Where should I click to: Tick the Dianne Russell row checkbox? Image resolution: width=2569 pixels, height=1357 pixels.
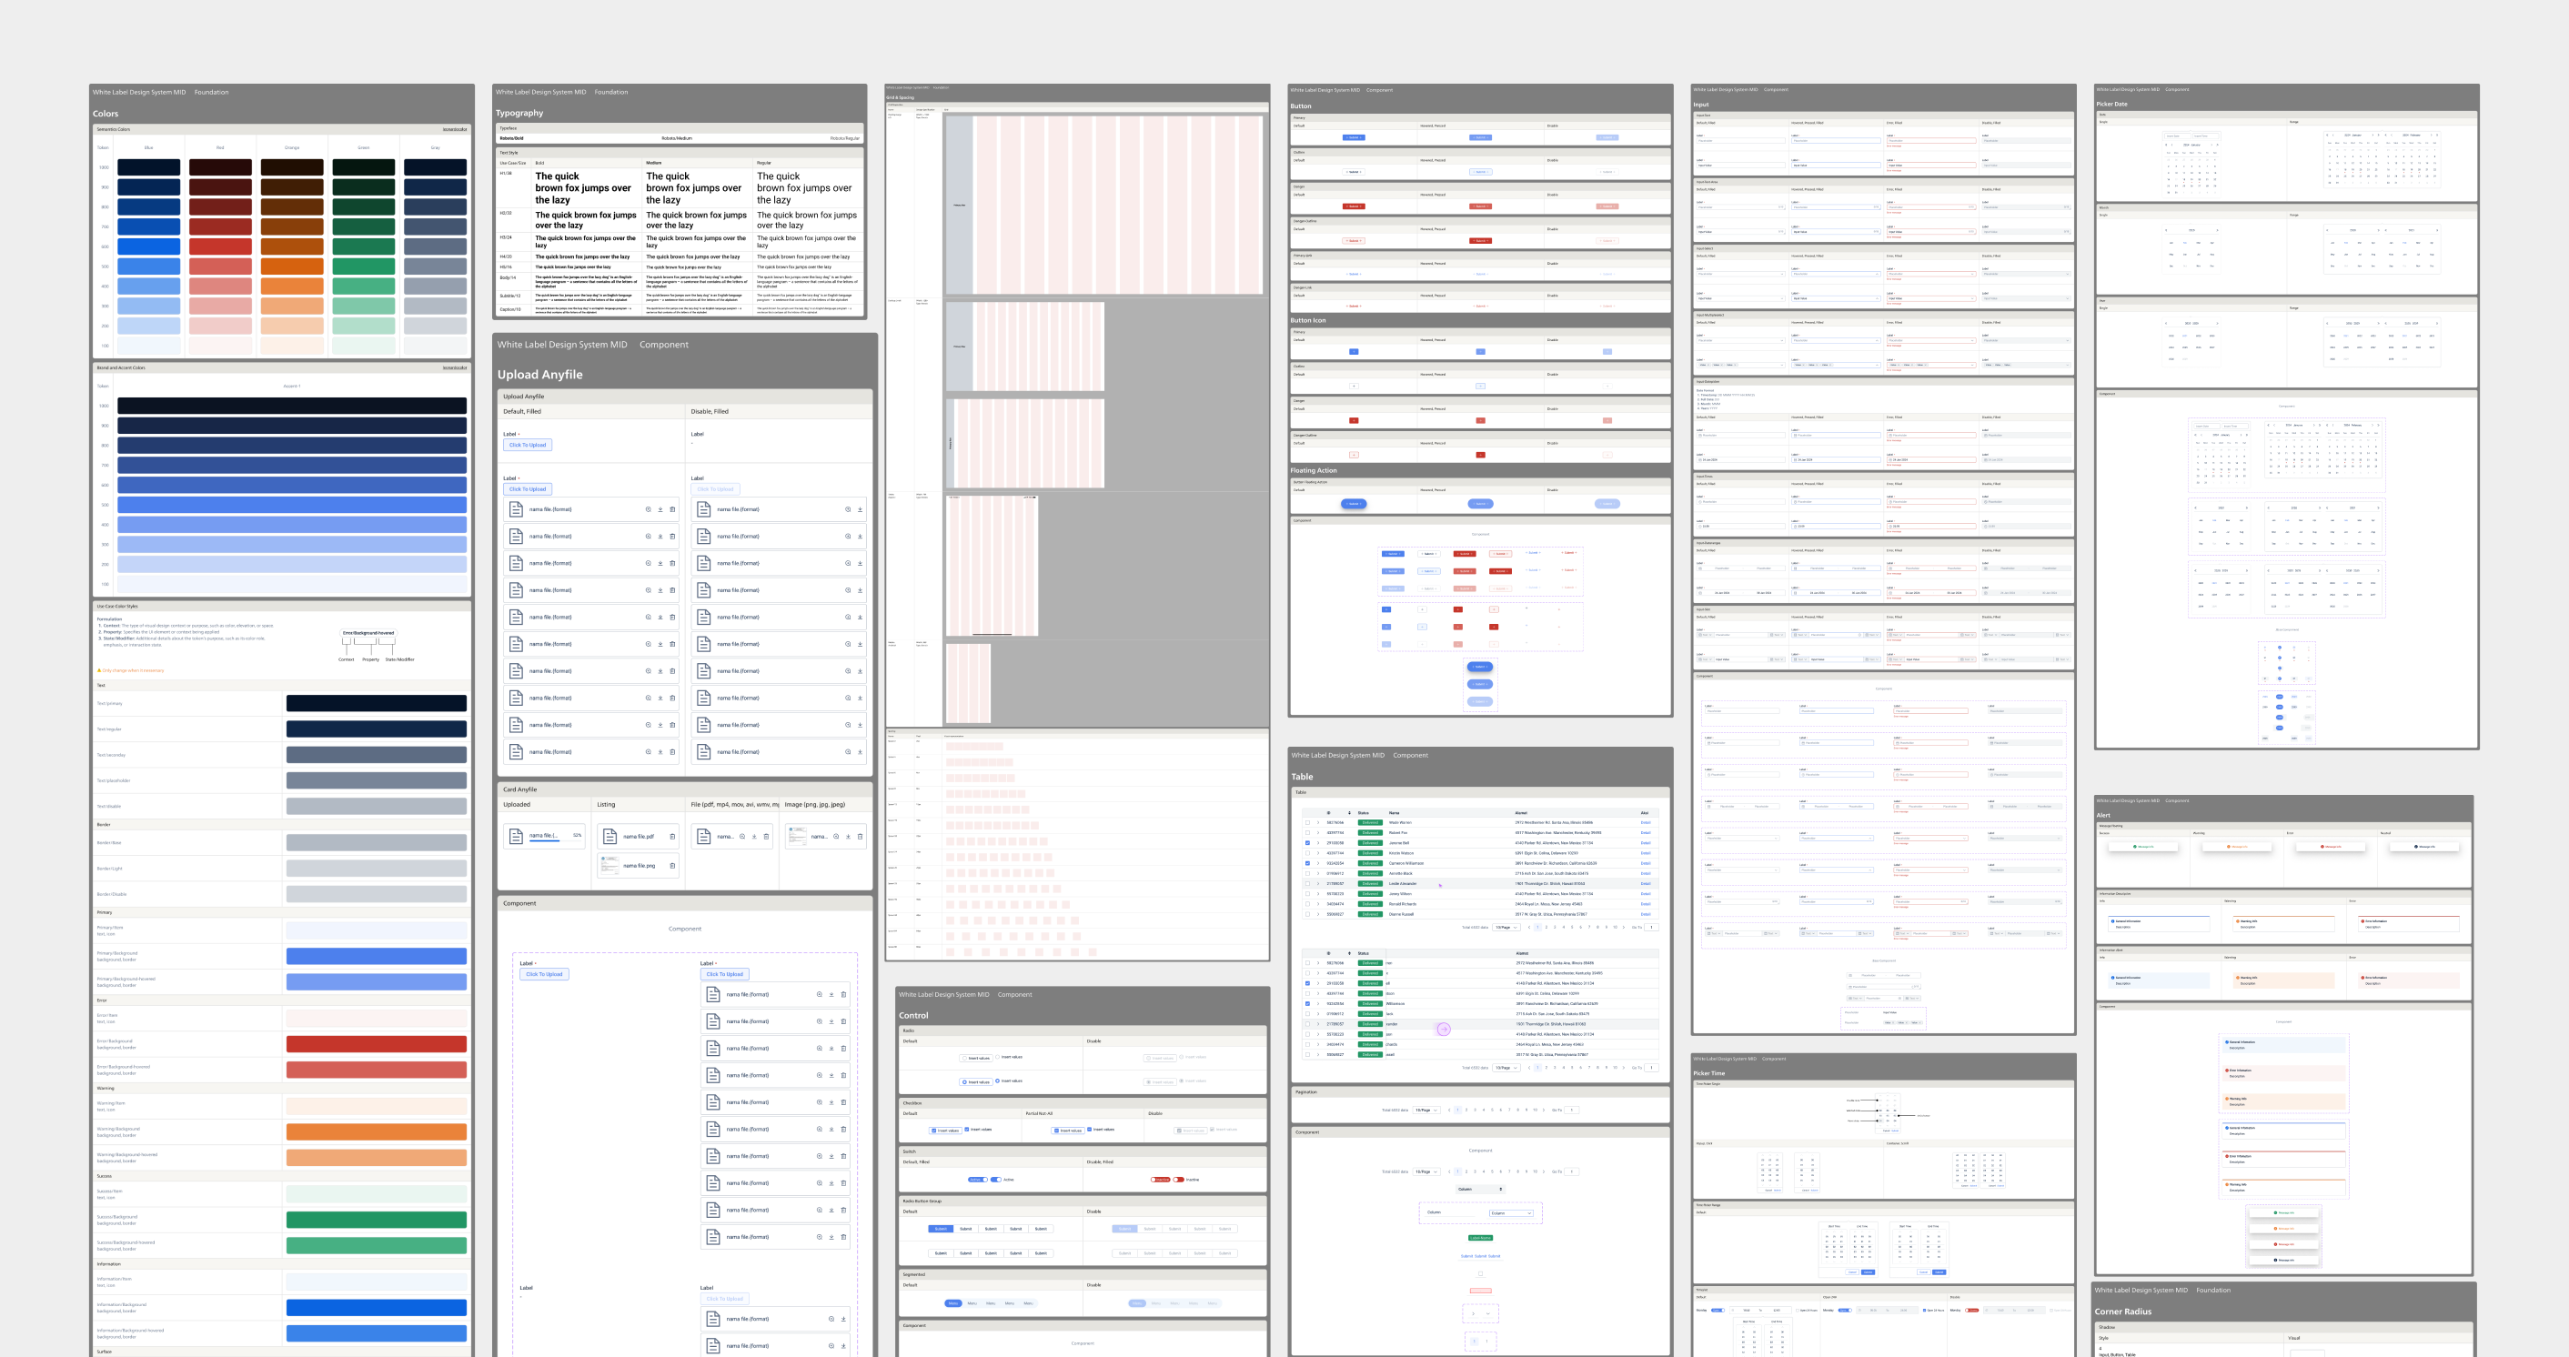tap(1307, 914)
